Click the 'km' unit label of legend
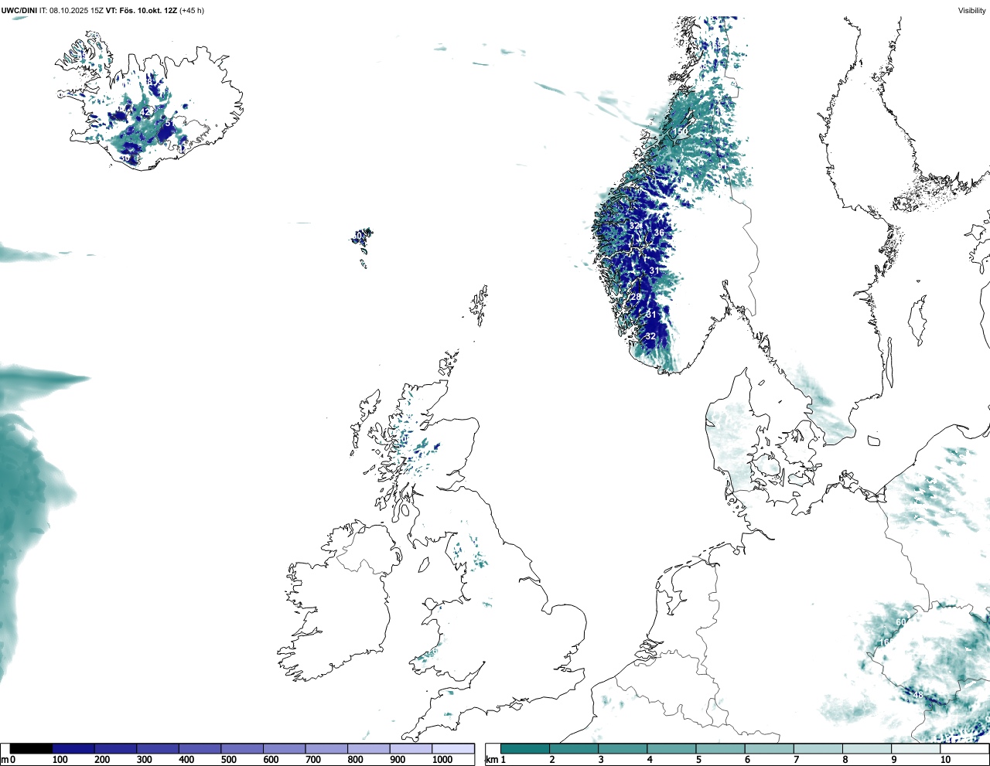 coord(491,761)
